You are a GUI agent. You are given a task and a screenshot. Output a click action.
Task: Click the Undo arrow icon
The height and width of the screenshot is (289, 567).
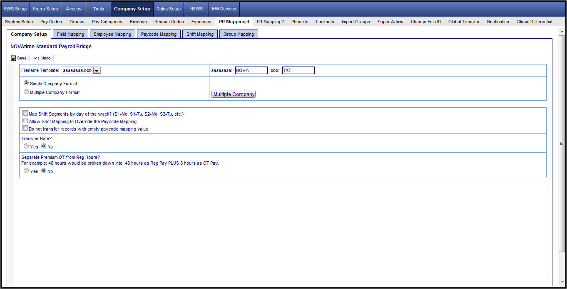point(37,58)
